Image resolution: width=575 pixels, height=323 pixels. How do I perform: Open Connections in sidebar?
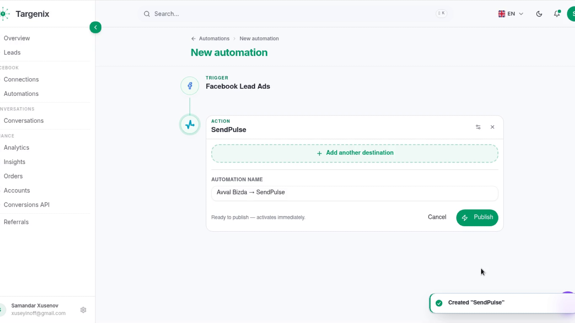tap(21, 79)
